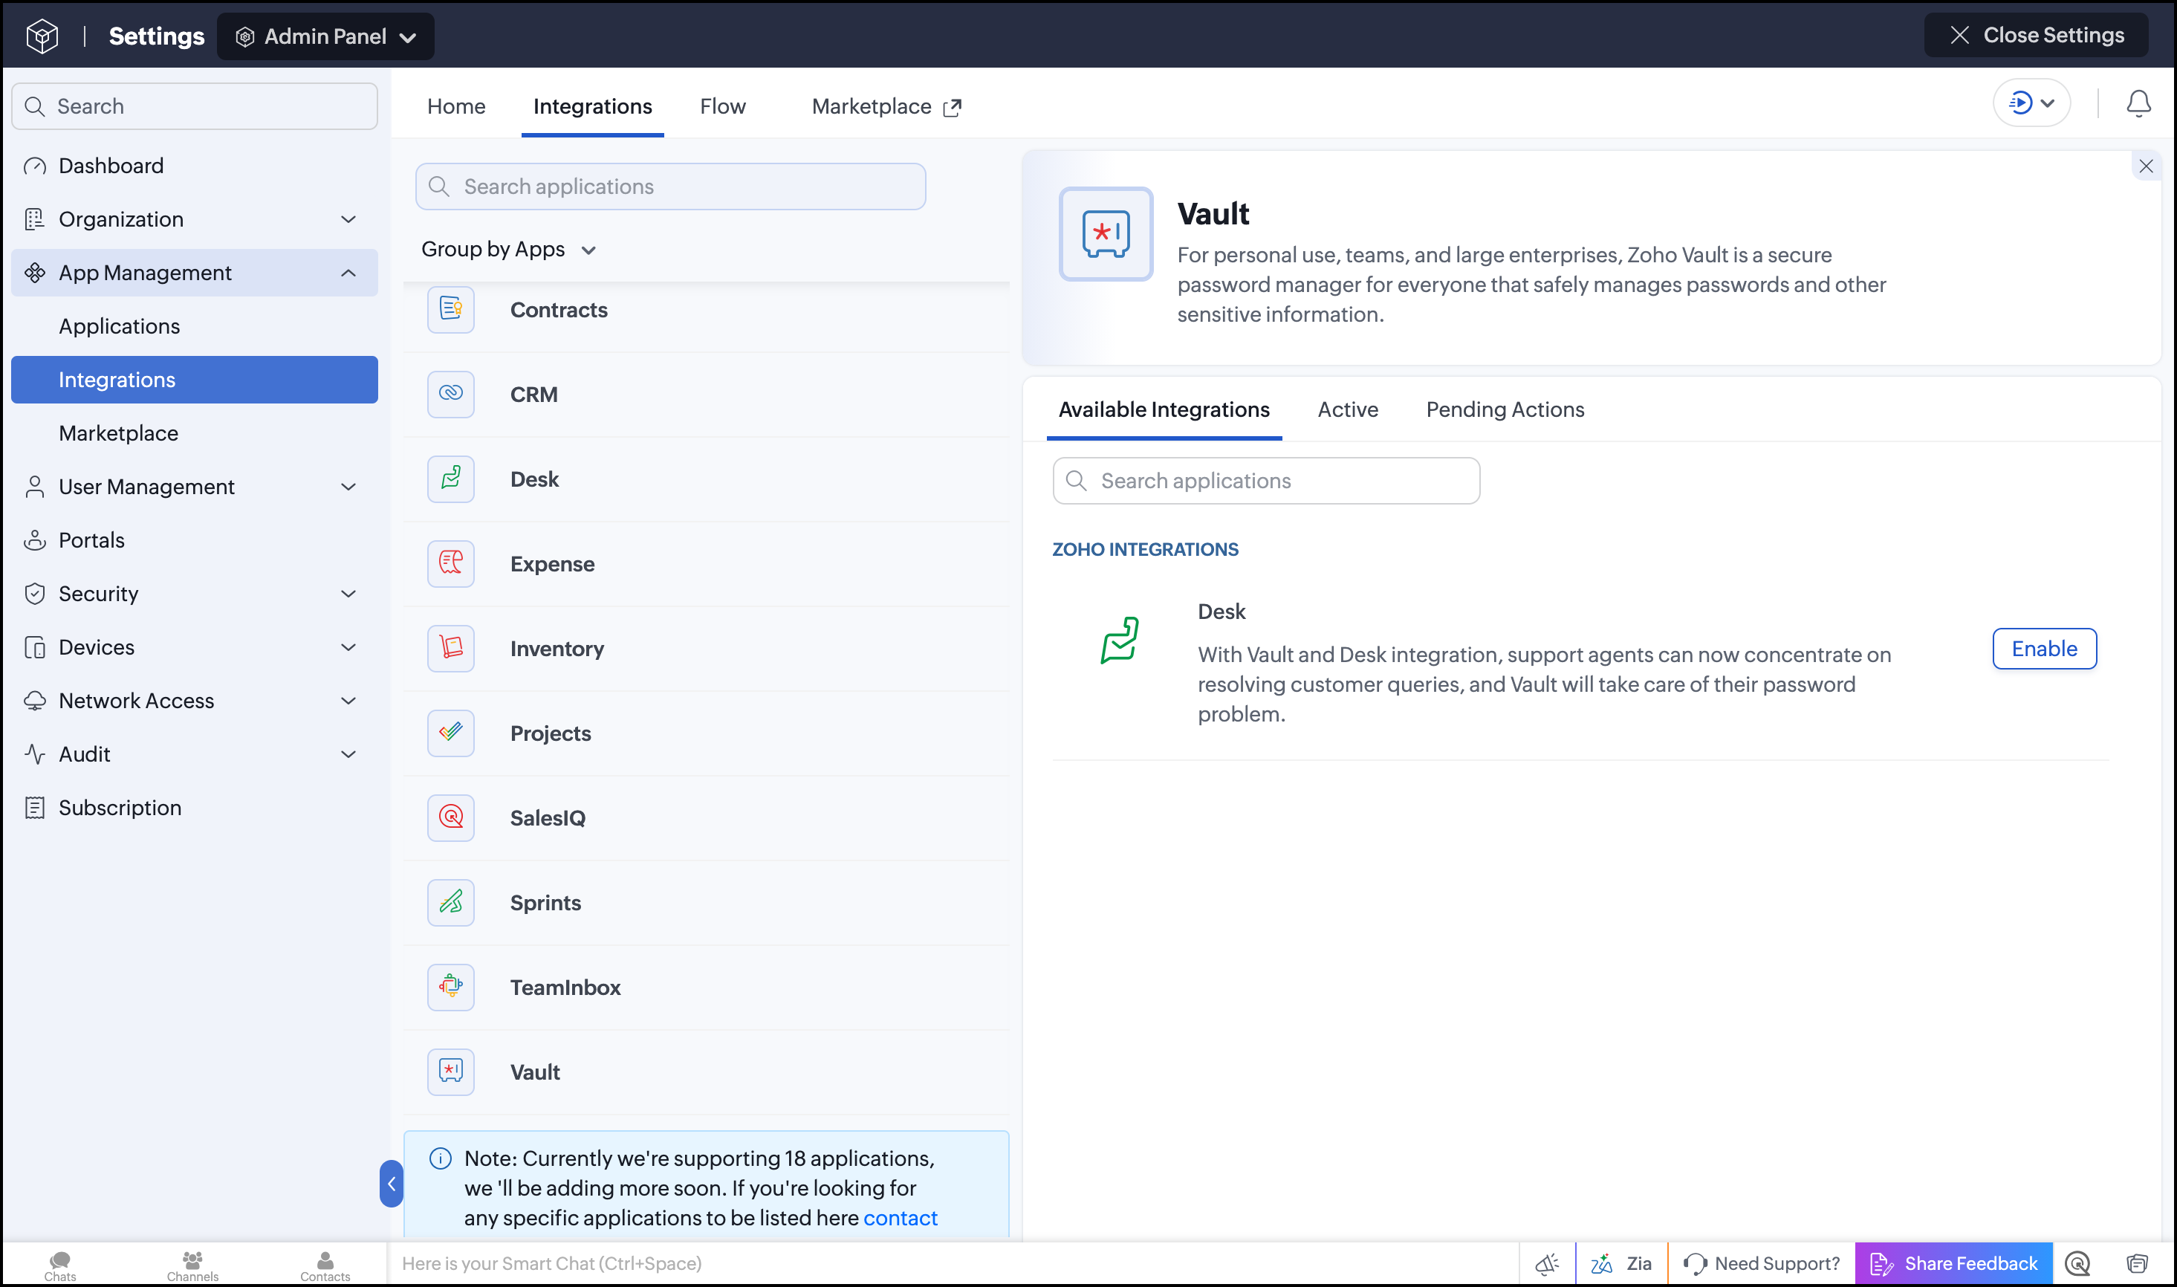Click the Dashboard gauge icon in sidebar
2177x1287 pixels.
(35, 166)
